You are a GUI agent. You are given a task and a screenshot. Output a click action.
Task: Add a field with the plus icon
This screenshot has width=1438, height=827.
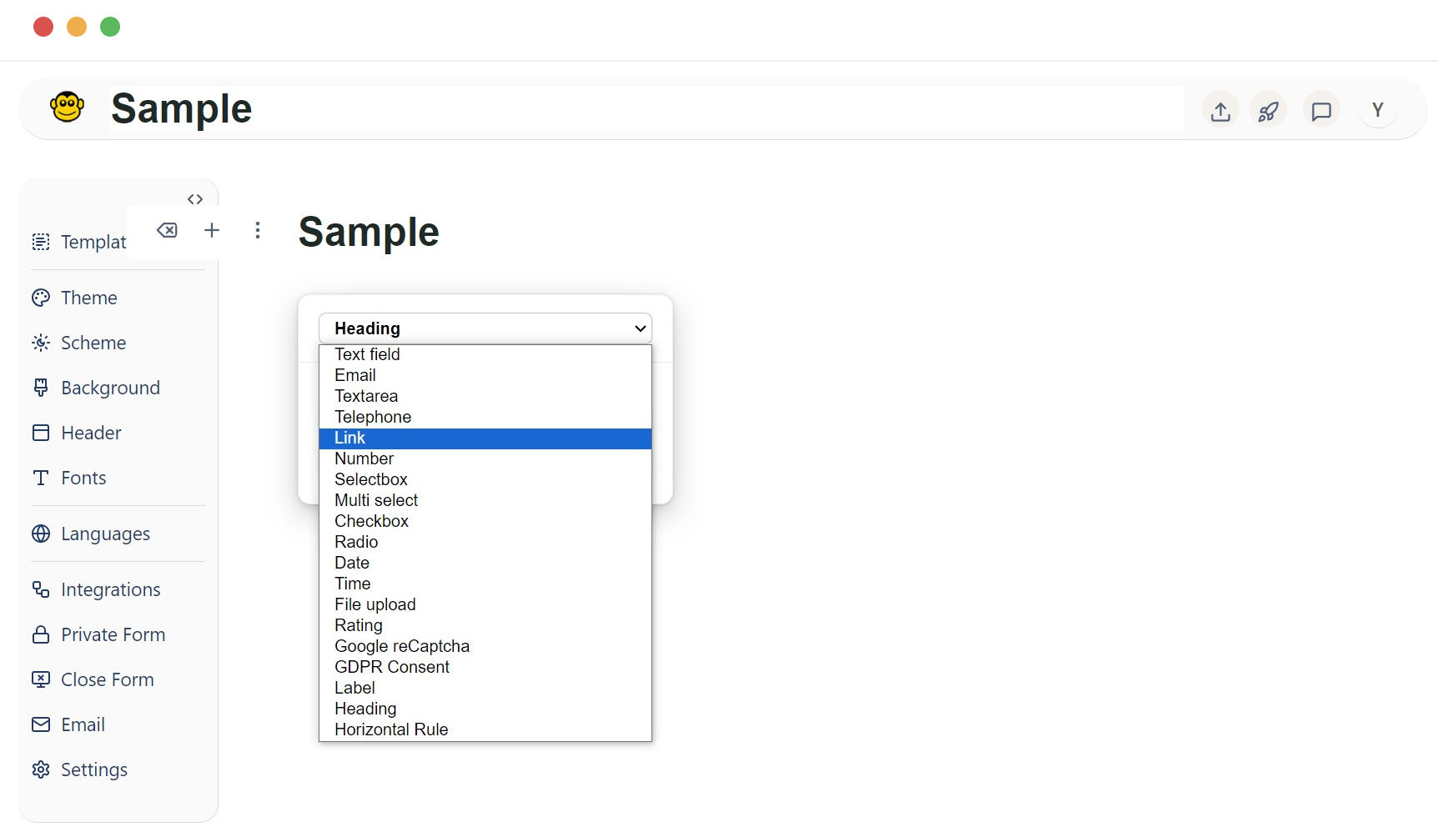point(212,230)
